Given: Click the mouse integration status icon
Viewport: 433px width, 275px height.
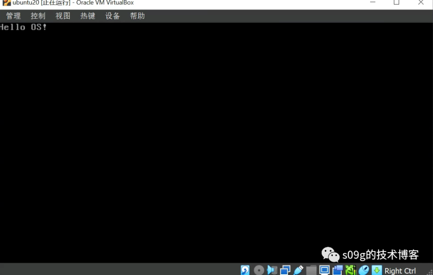Looking at the screenshot, I should (364, 270).
